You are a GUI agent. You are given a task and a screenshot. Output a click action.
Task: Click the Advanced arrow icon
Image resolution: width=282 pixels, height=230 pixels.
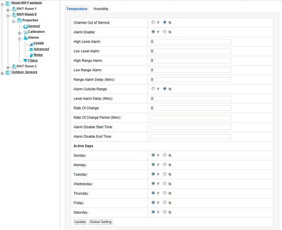click(x=31, y=49)
